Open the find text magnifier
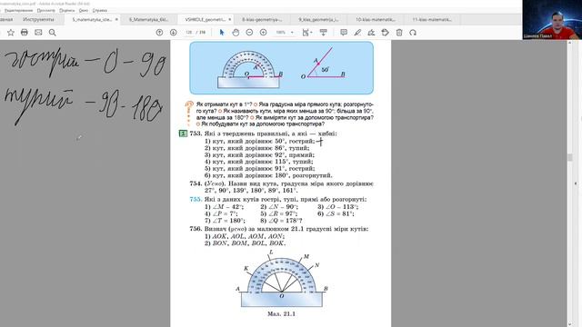 coord(53,33)
